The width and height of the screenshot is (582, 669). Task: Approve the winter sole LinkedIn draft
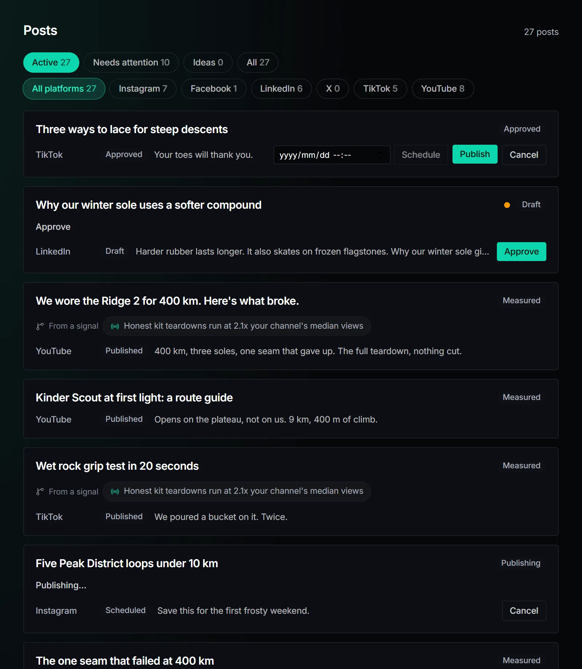tap(521, 252)
